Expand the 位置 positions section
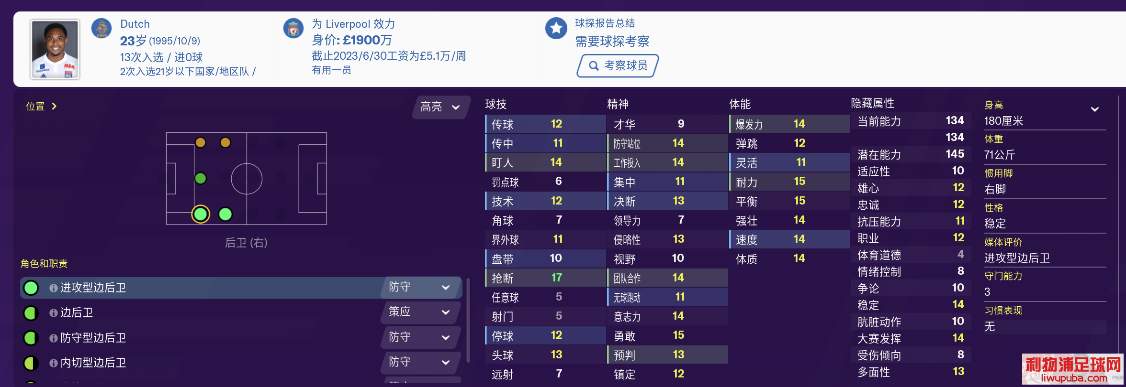 [42, 106]
